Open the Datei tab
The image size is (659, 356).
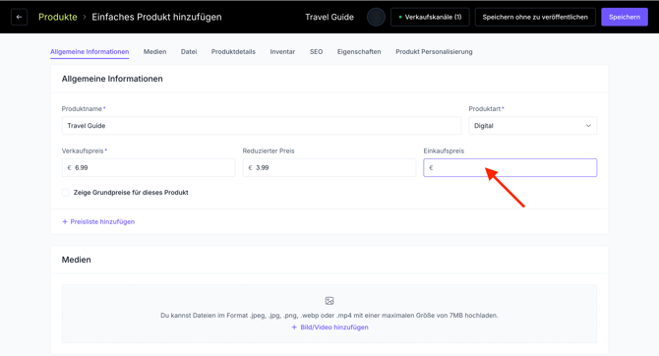click(x=189, y=52)
